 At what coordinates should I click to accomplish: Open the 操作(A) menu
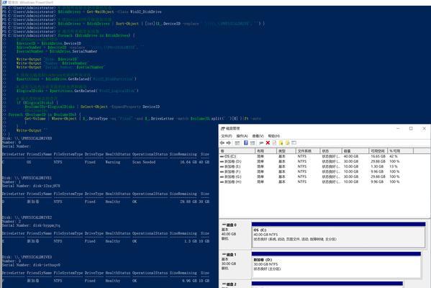tap(242, 136)
